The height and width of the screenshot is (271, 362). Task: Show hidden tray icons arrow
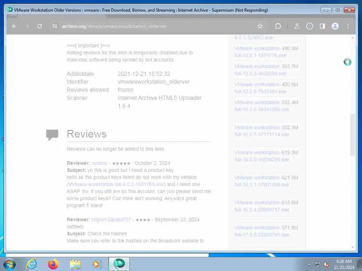tap(309, 264)
